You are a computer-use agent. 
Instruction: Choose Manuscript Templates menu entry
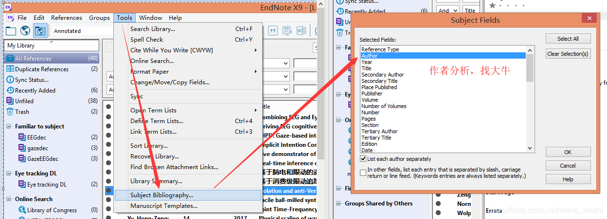click(188, 206)
